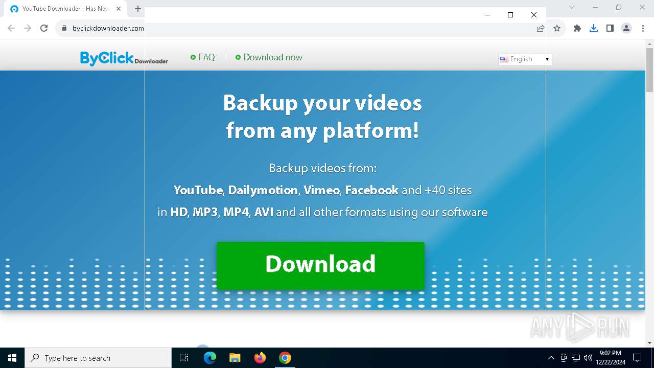The height and width of the screenshot is (368, 654).
Task: Switch to Chrome in the taskbar
Action: pyautogui.click(x=285, y=358)
